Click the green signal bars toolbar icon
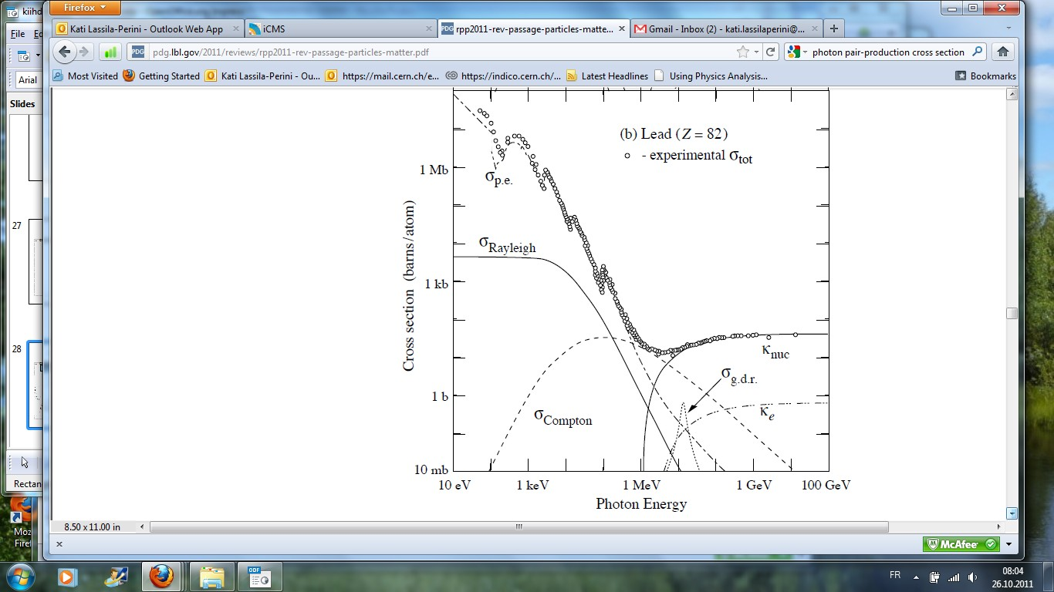 pos(110,52)
